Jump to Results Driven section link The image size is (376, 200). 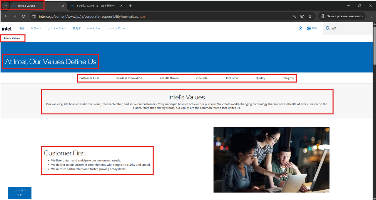click(x=169, y=78)
